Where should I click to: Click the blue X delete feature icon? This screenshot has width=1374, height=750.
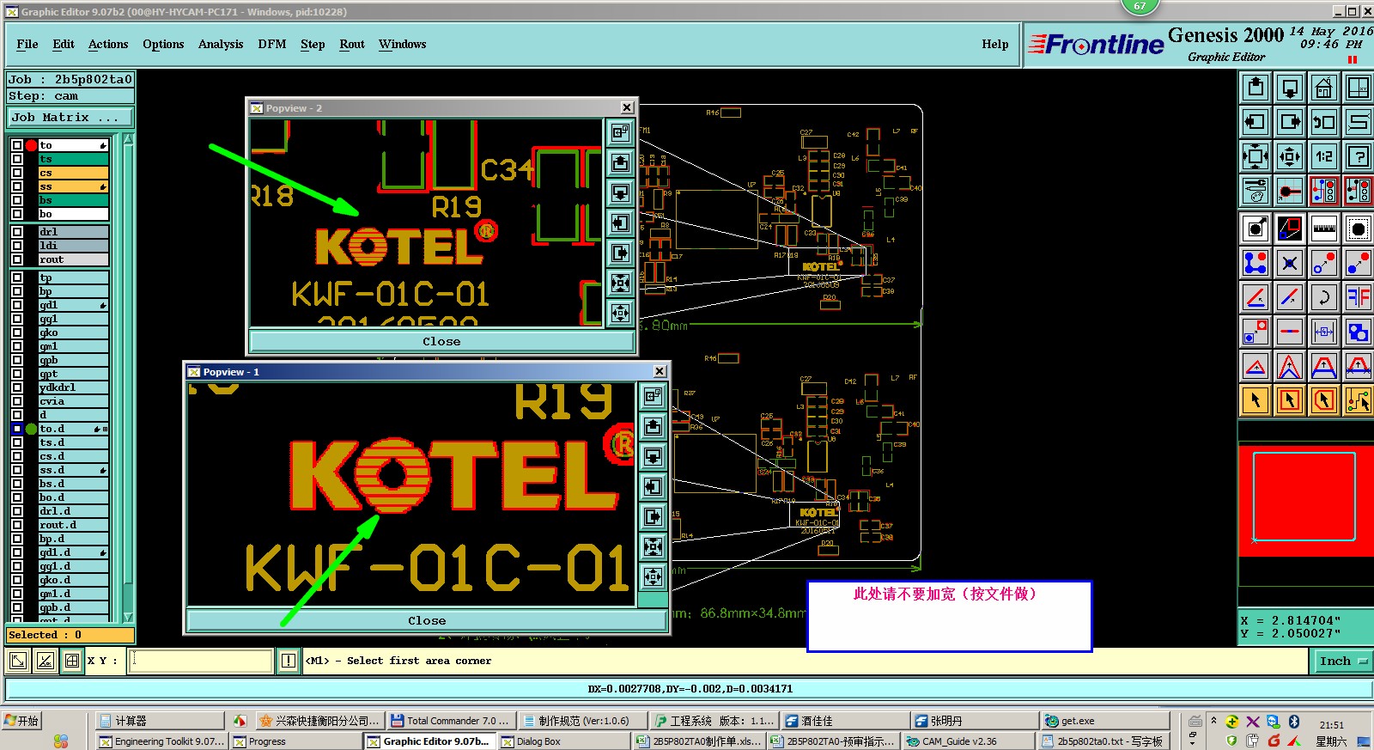coord(1290,263)
